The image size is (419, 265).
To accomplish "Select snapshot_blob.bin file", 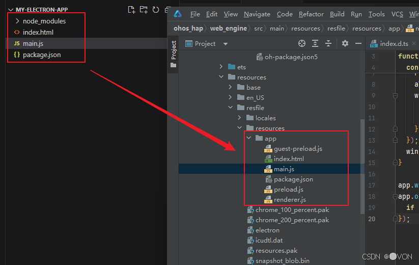I will point(283,261).
